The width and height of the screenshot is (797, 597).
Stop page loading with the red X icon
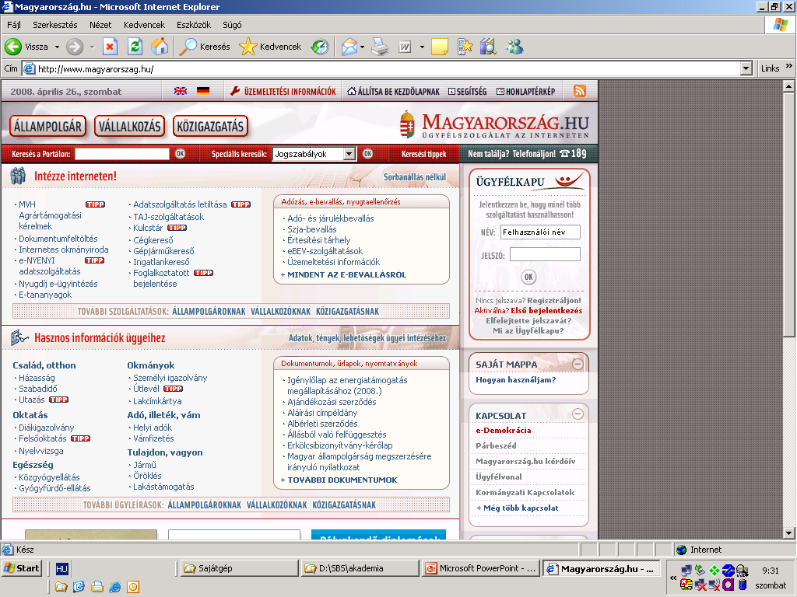110,47
